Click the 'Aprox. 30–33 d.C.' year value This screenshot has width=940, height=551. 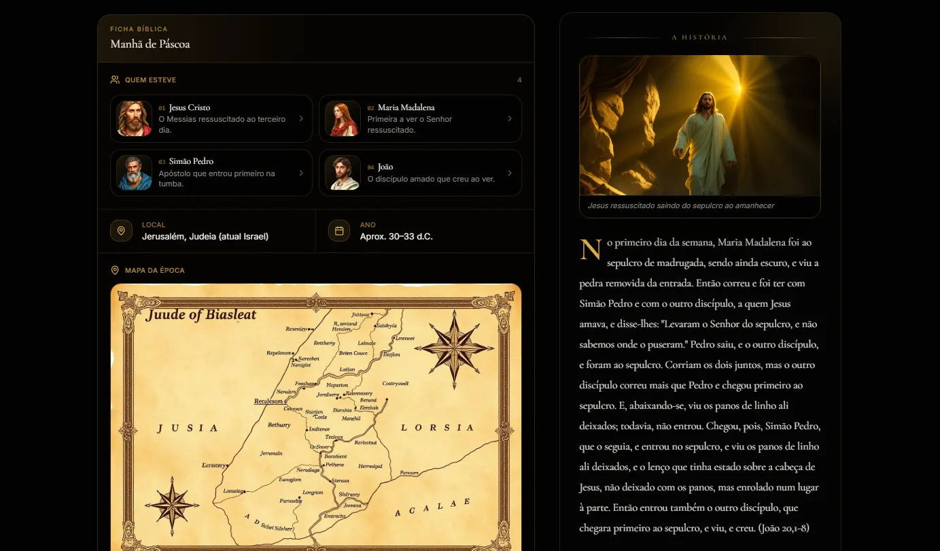(x=396, y=237)
